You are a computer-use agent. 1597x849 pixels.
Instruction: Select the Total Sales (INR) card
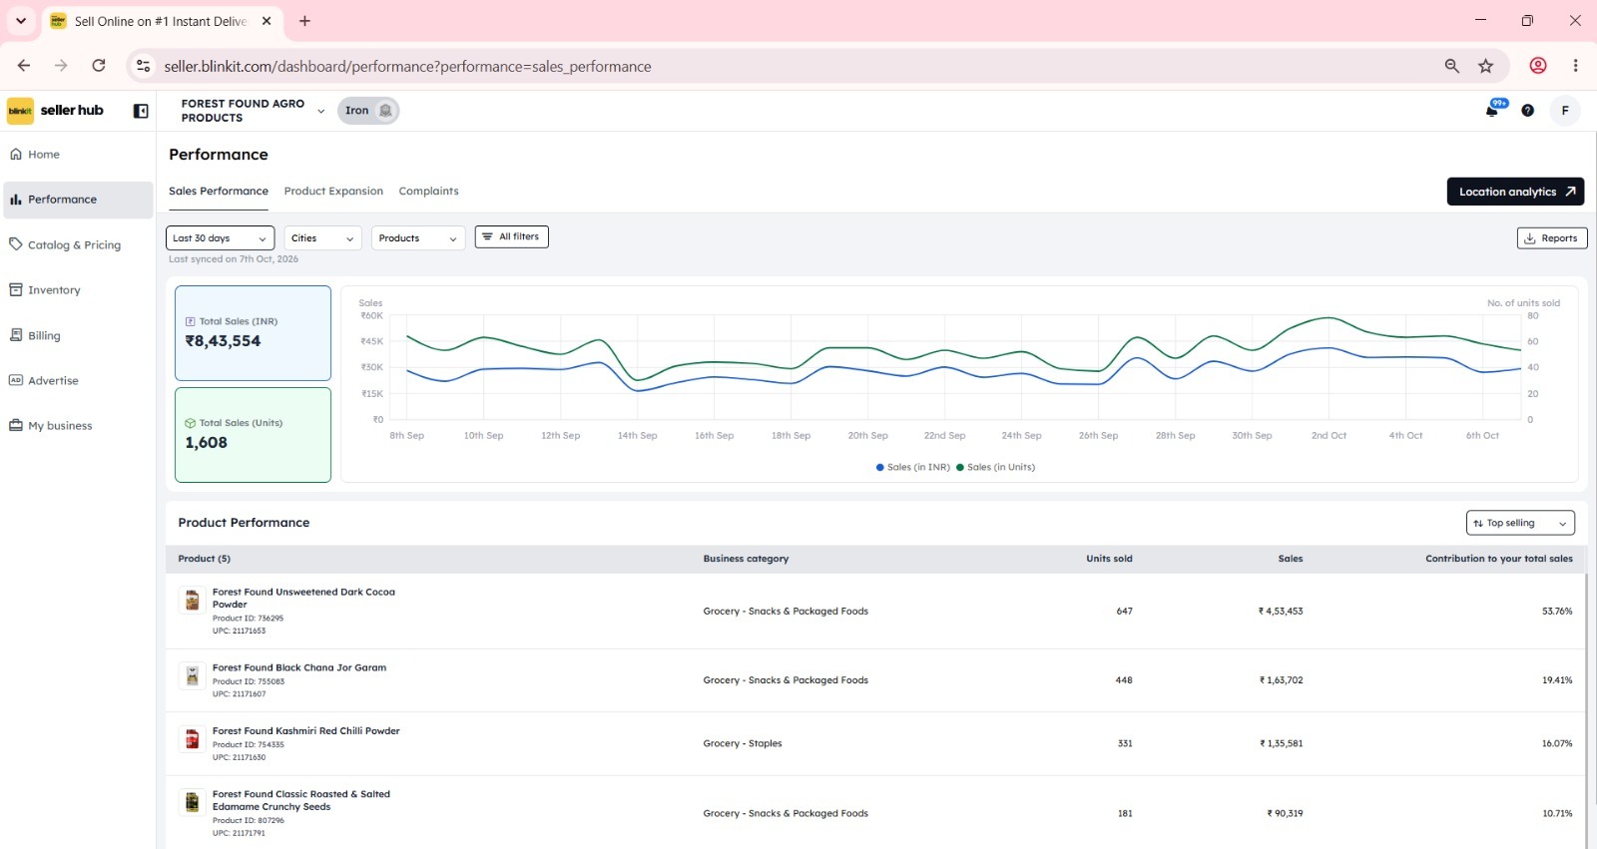[x=253, y=333]
